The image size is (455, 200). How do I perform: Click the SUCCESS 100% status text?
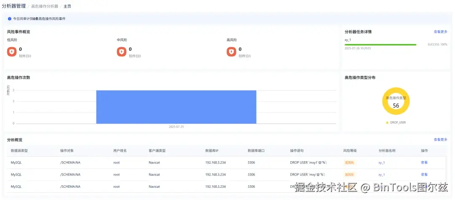437,45
